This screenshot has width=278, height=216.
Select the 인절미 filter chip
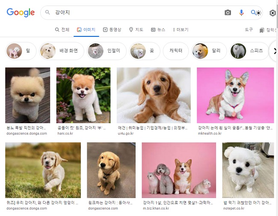pos(107,51)
